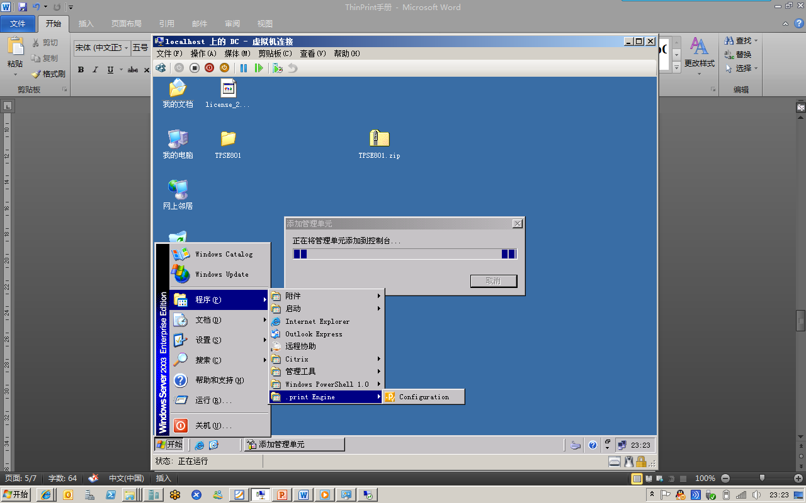Toggle Bold formatting in Word
806x503 pixels.
coord(81,70)
